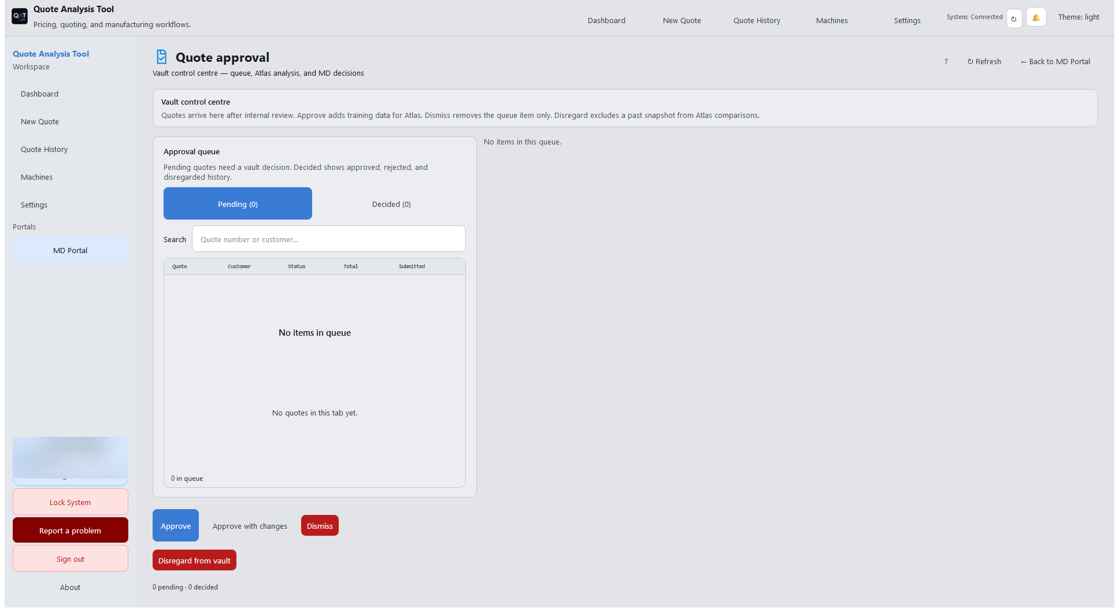Open New Quote in the top navigation
The height and width of the screenshot is (612, 1119).
pyautogui.click(x=682, y=21)
